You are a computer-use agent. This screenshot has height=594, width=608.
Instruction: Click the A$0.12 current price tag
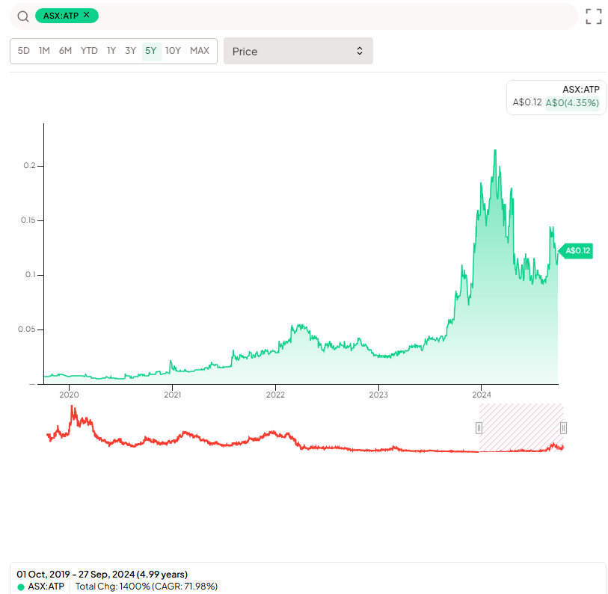tap(577, 251)
